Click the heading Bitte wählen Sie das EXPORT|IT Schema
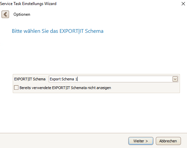 [x=58, y=31]
